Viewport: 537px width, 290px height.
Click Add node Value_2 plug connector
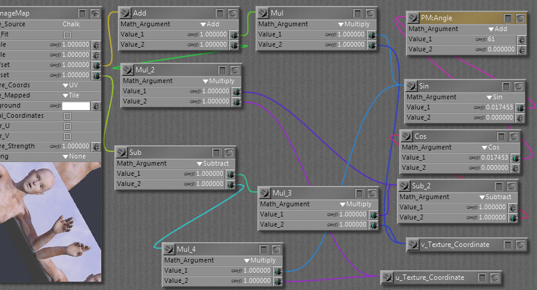pos(235,45)
